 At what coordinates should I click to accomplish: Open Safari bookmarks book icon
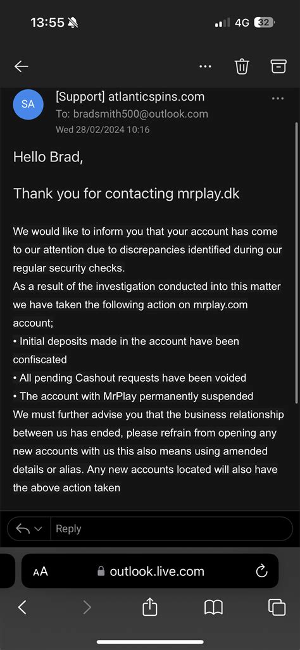[214, 608]
